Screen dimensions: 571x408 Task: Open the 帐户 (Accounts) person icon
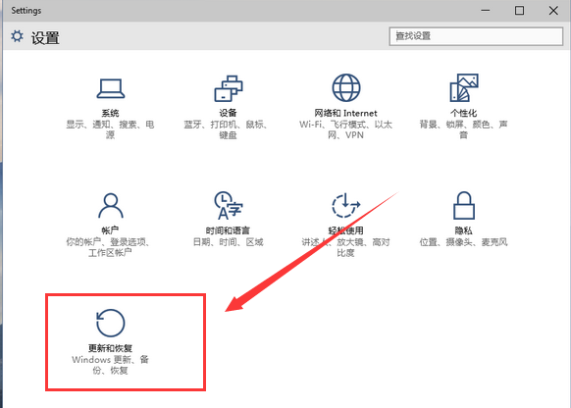(110, 206)
